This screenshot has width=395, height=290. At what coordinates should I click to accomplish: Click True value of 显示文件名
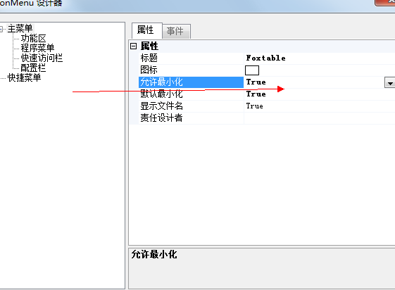point(254,106)
